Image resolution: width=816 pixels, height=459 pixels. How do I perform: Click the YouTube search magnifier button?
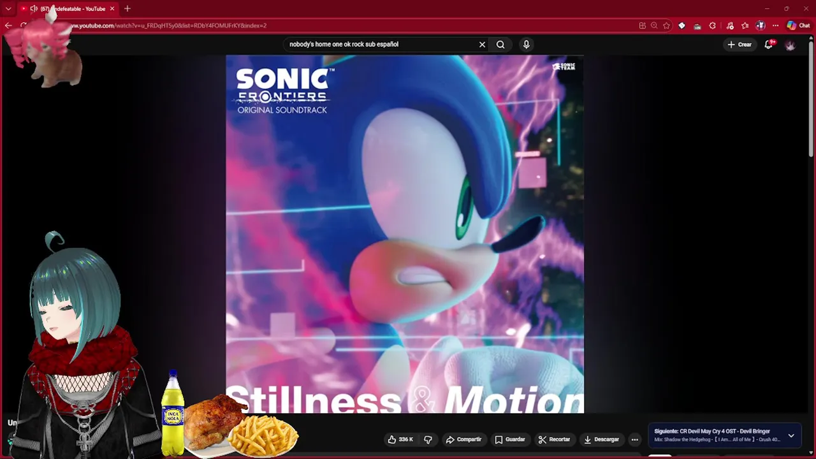pyautogui.click(x=500, y=44)
